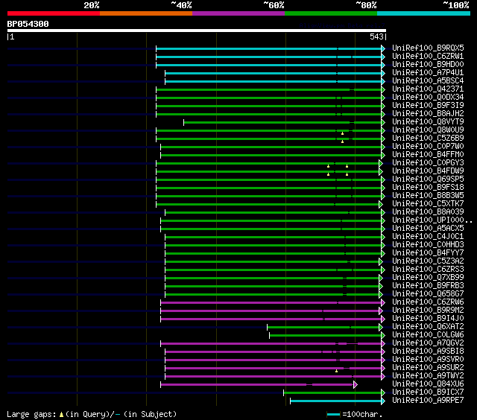Click the BP054300 query name

(28, 24)
